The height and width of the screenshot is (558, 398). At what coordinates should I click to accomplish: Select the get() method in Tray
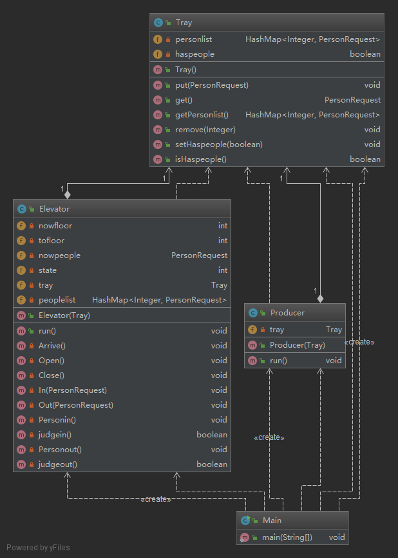click(x=267, y=100)
